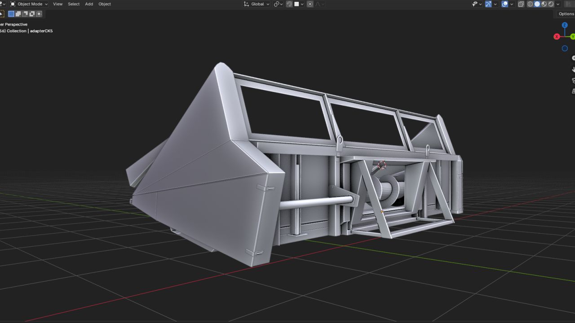Viewport: 575px width, 323px height.
Task: Click the red X axis gizmo
Action: [557, 37]
